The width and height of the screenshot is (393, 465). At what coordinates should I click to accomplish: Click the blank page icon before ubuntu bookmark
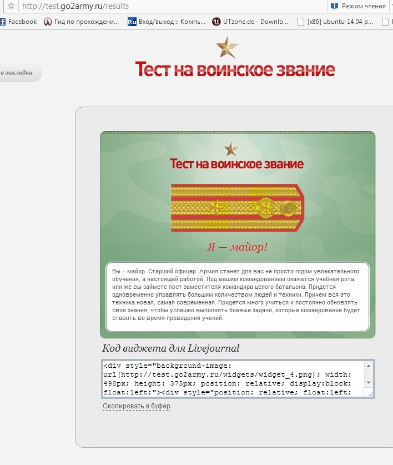[300, 22]
